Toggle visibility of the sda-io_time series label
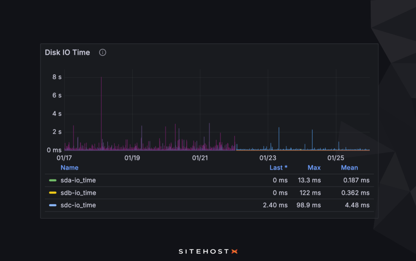Screen dimensions: 416x261 tap(78, 181)
